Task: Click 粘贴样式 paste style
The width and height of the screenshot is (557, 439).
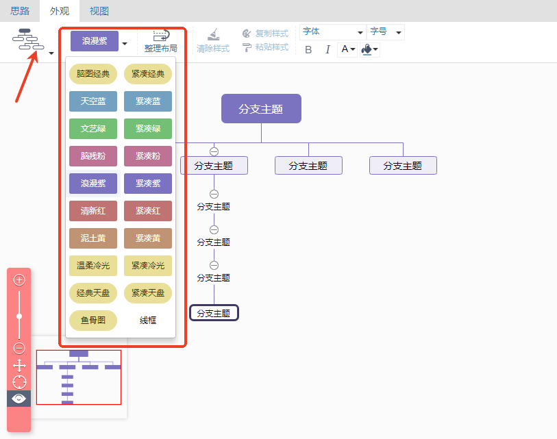Action: 265,47
